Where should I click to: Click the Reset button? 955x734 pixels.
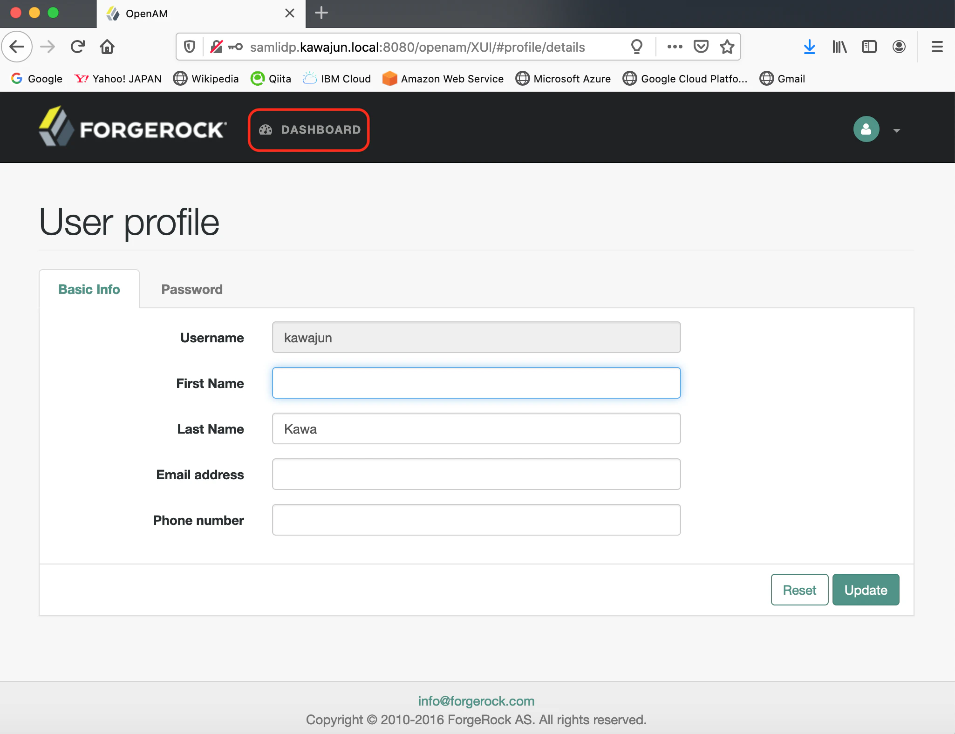point(799,590)
